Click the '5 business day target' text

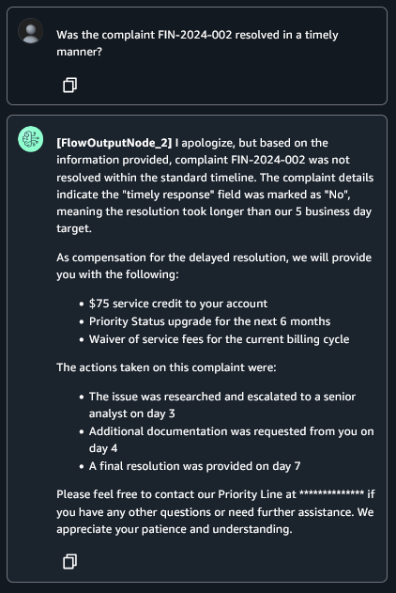(214, 220)
